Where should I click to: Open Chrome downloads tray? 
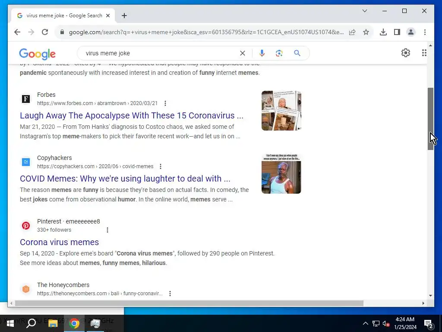click(383, 32)
